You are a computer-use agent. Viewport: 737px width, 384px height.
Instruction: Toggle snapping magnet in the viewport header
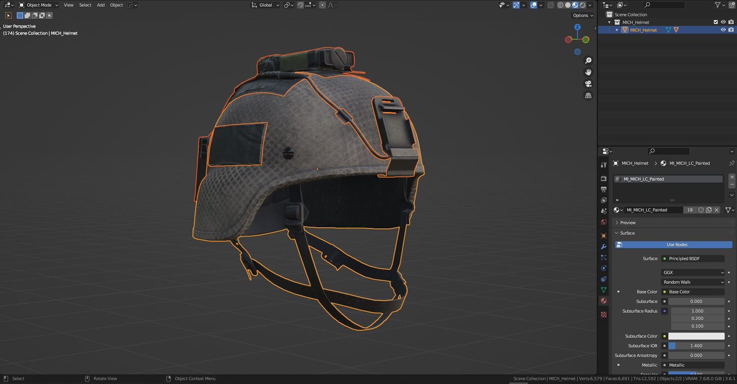pyautogui.click(x=300, y=5)
